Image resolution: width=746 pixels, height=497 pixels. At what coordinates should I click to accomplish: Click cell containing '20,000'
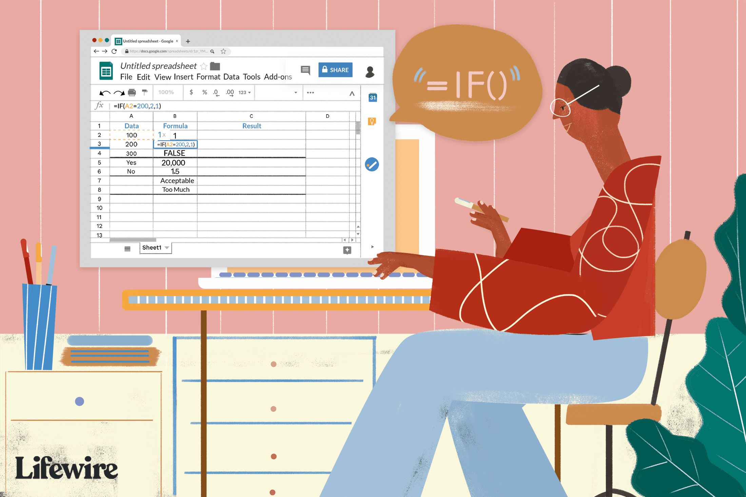pyautogui.click(x=175, y=163)
